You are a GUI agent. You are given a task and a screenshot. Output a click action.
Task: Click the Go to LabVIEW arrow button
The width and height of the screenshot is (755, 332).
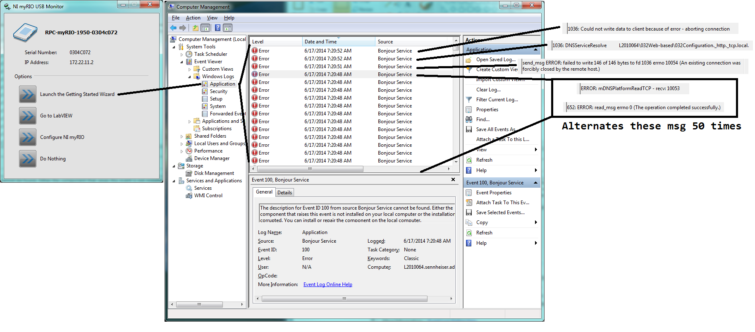(28, 116)
